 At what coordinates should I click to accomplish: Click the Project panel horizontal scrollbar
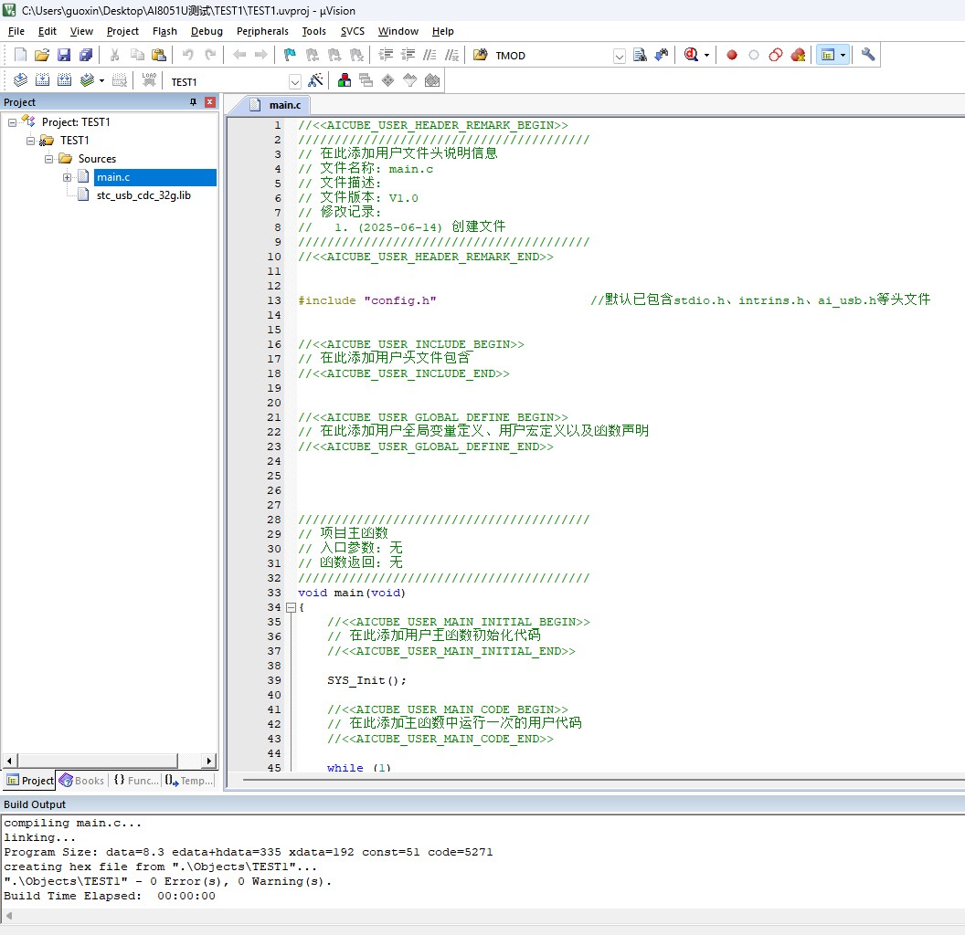pyautogui.click(x=97, y=761)
